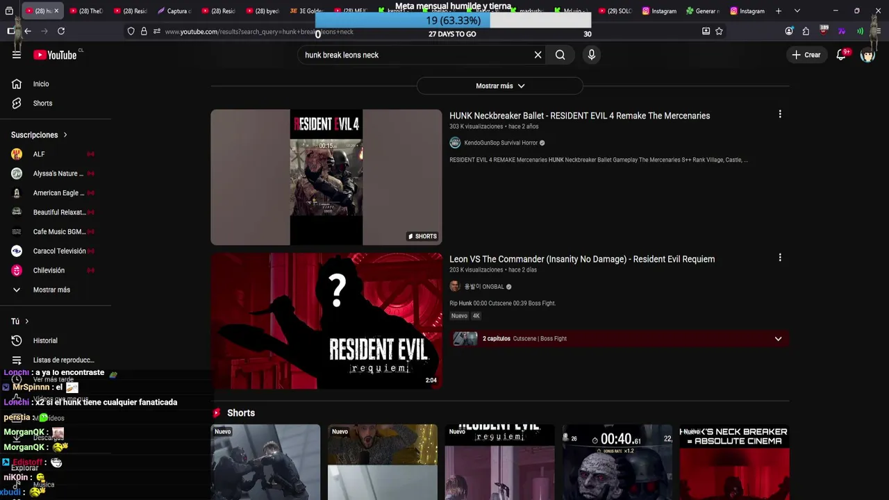Viewport: 889px width, 500px height.
Task: Open the chapter preview thumbnail
Action: [x=465, y=339]
